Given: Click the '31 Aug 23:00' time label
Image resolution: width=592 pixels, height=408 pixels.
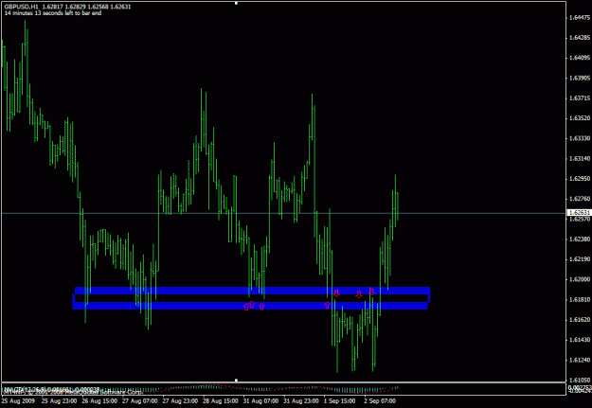Looking at the screenshot, I should click(x=301, y=400).
